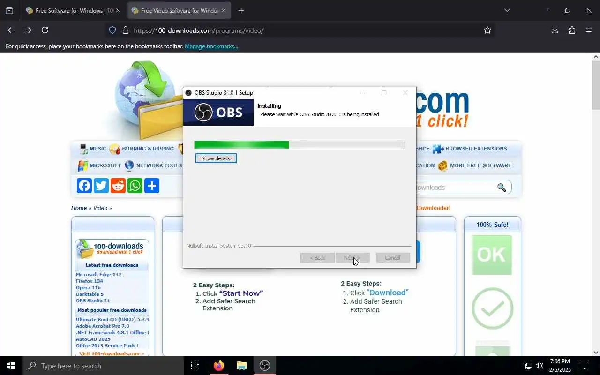Open the Opera 116 link
Viewport: 600px width, 375px height.
88,288
